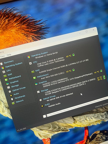Click the Check for updates link
The image size is (108, 144).
(x=101, y=105)
